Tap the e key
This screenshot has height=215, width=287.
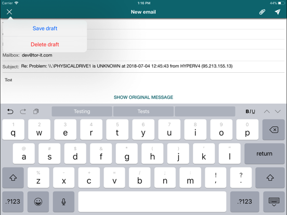pos(65,130)
